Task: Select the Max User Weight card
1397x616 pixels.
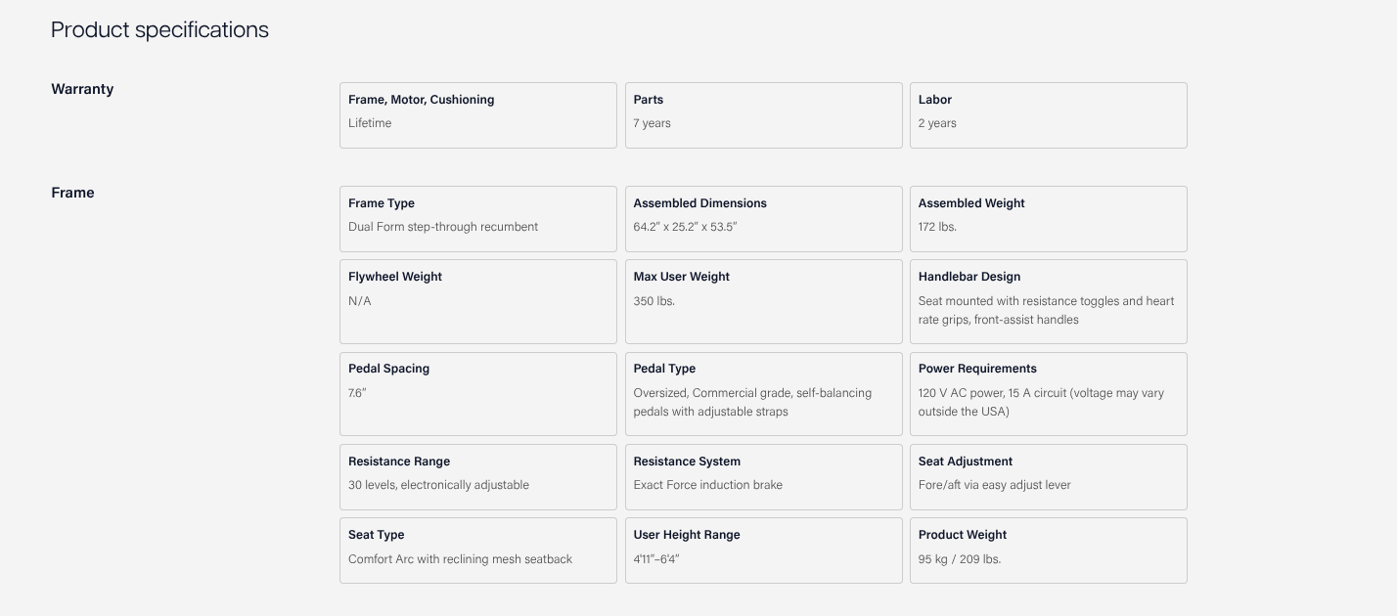Action: [x=763, y=301]
